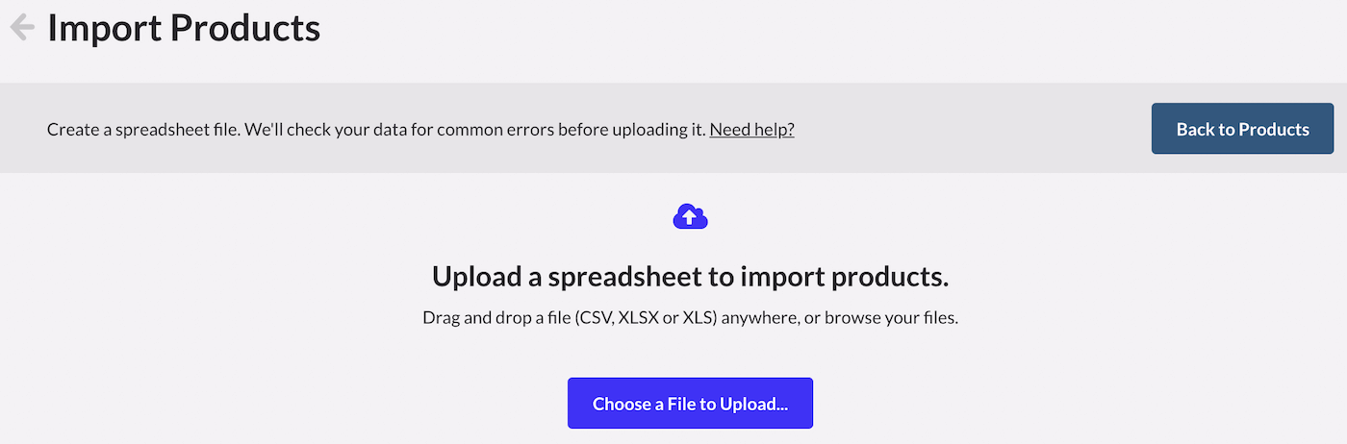Open the Need help? link
Viewport: 1347px width, 444px height.
tap(751, 129)
